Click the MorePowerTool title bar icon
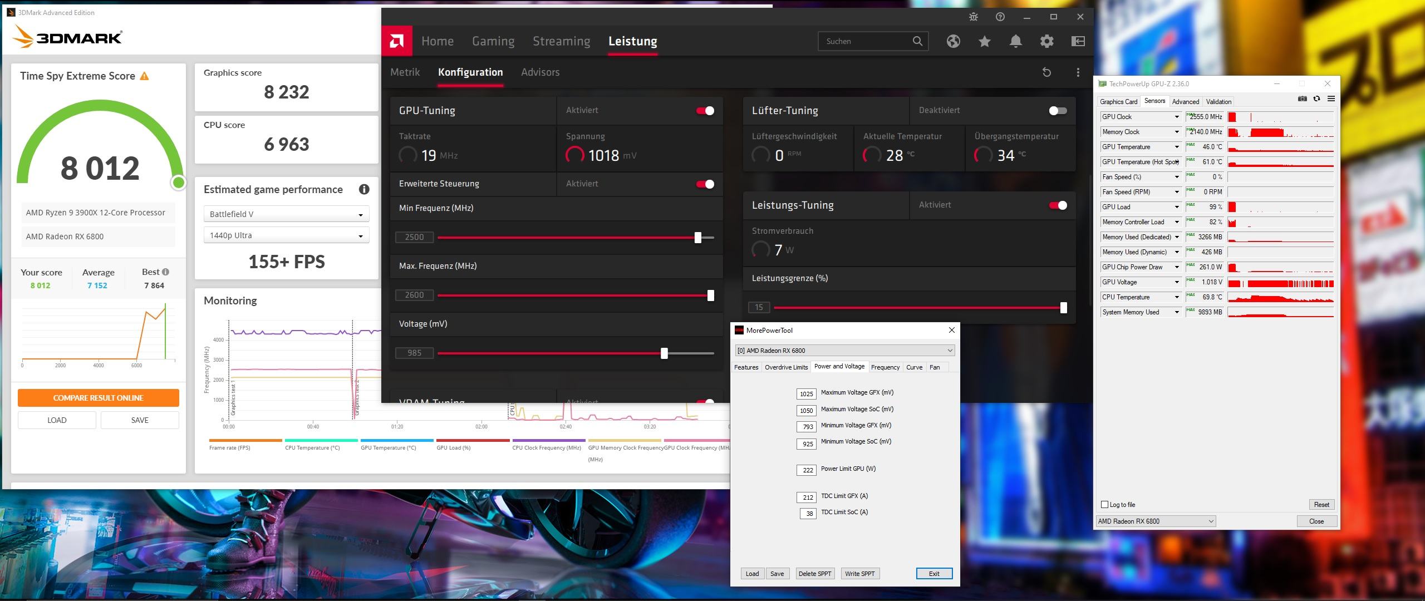The height and width of the screenshot is (601, 1425). click(x=739, y=330)
